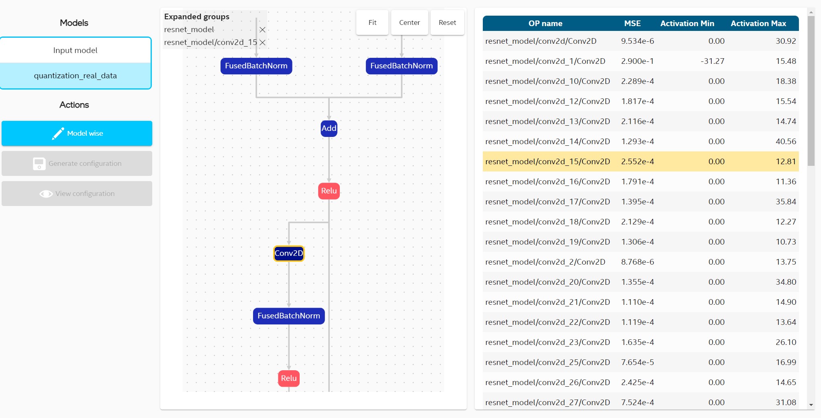Click the View configuration button

(x=77, y=194)
